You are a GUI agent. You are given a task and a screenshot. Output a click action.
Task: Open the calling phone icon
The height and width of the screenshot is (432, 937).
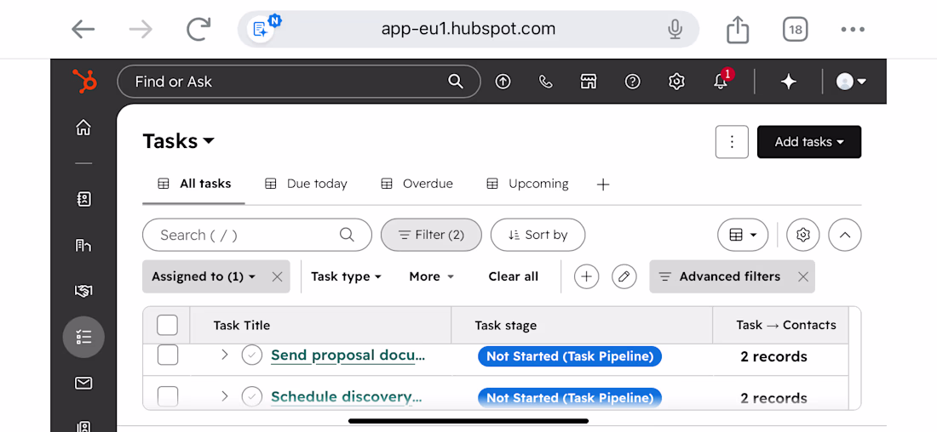(x=545, y=82)
